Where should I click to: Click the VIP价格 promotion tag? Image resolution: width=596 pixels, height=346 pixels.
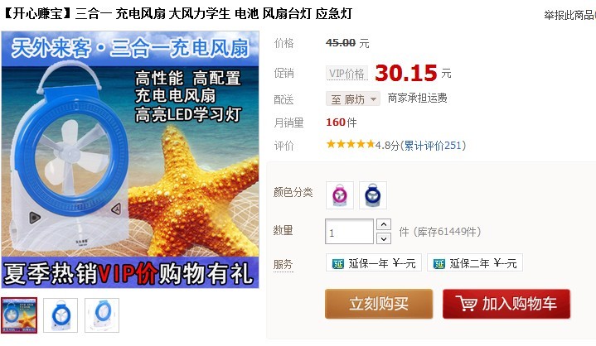click(346, 73)
